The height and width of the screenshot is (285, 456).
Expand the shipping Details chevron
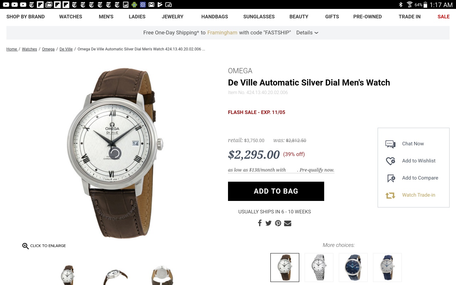[x=316, y=33]
